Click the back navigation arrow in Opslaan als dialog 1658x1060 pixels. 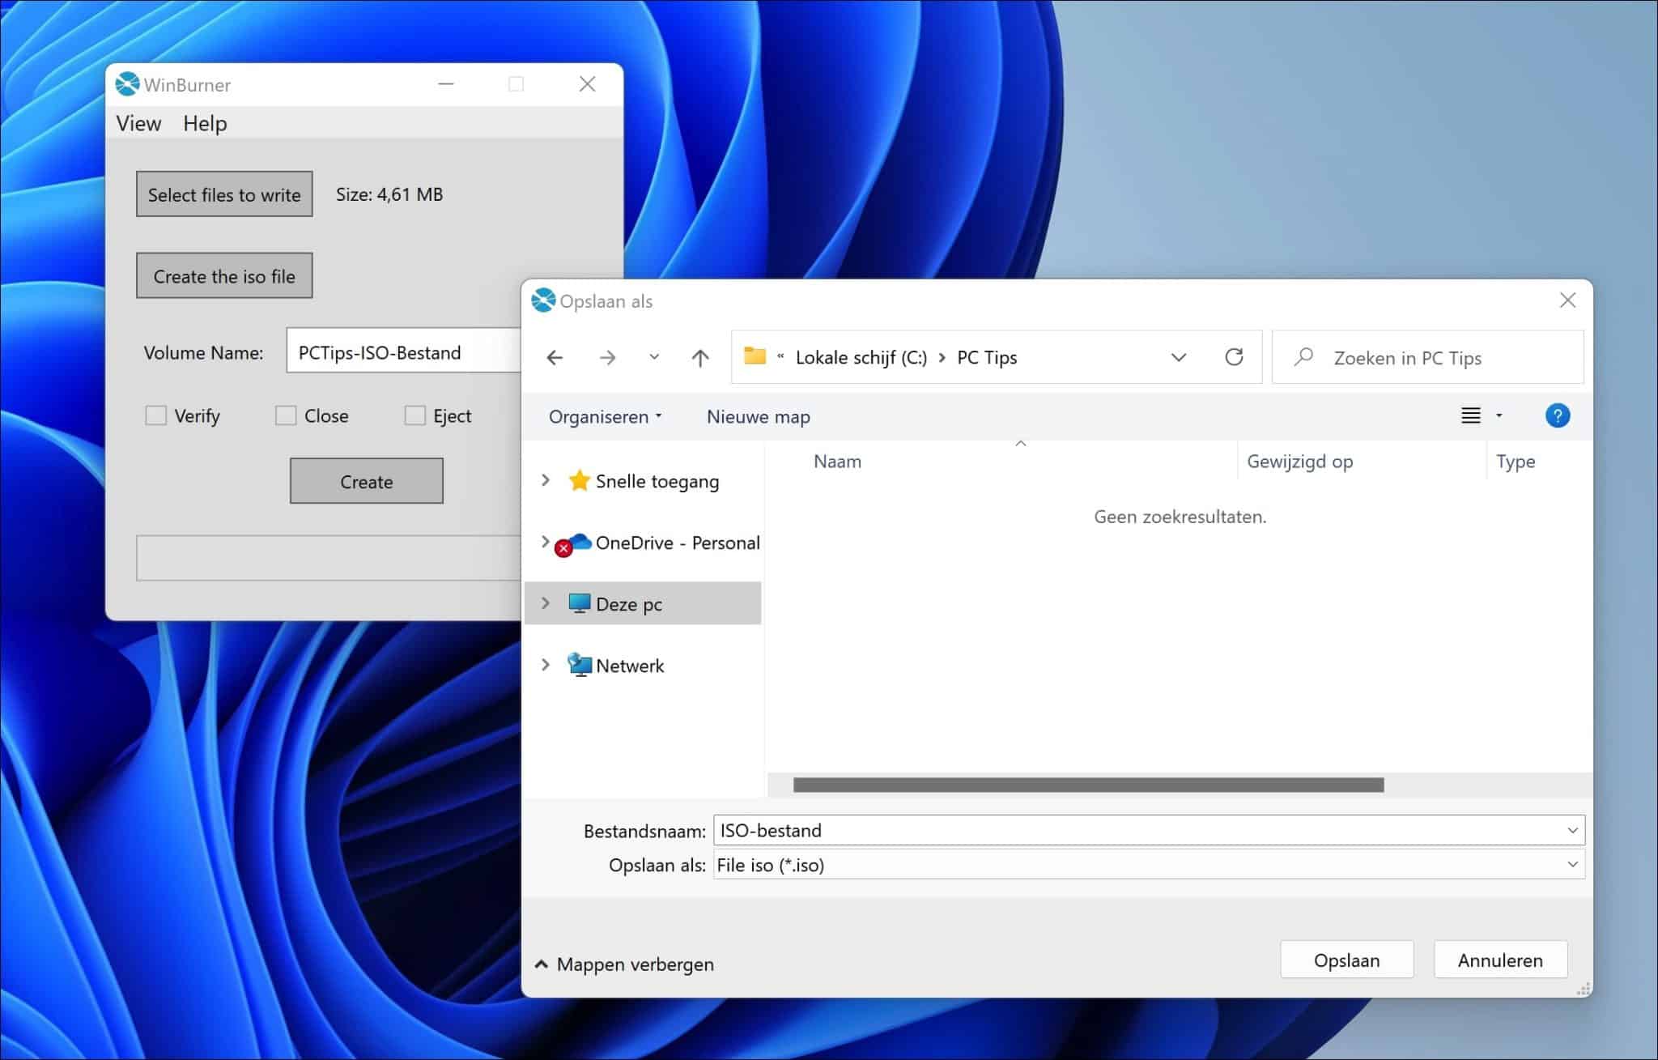point(554,357)
